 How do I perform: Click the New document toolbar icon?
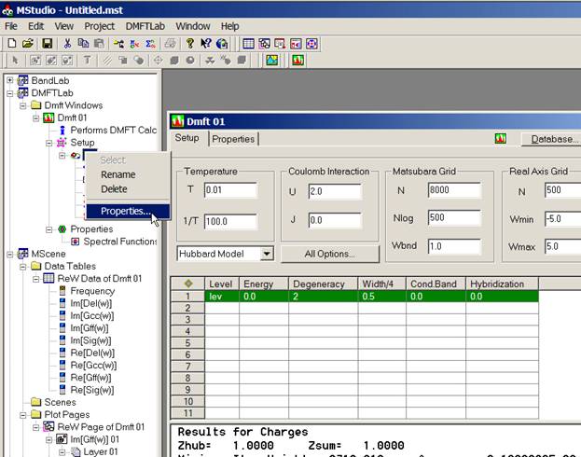click(x=11, y=43)
